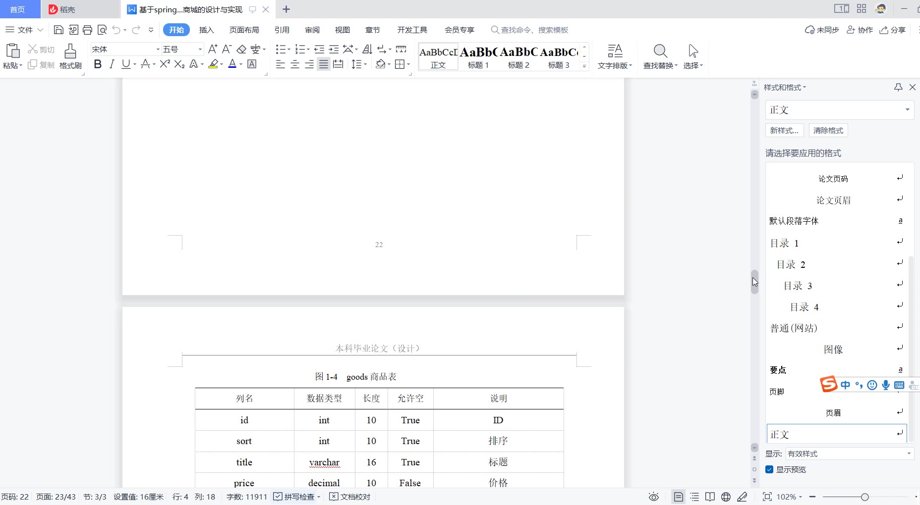Open current style dropdown in styles pane
This screenshot has width=920, height=505.
(x=908, y=110)
